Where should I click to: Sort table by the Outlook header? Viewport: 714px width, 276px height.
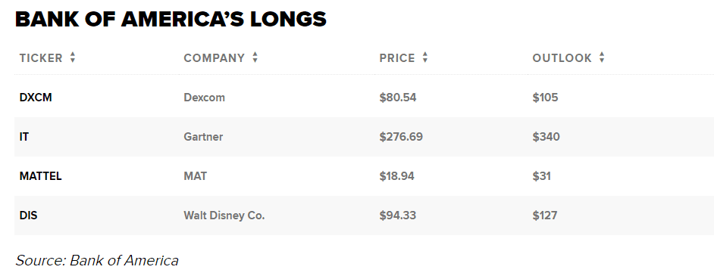pos(562,58)
